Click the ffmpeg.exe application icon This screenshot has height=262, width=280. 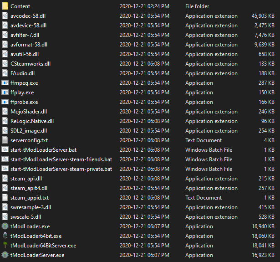[x=5, y=83]
